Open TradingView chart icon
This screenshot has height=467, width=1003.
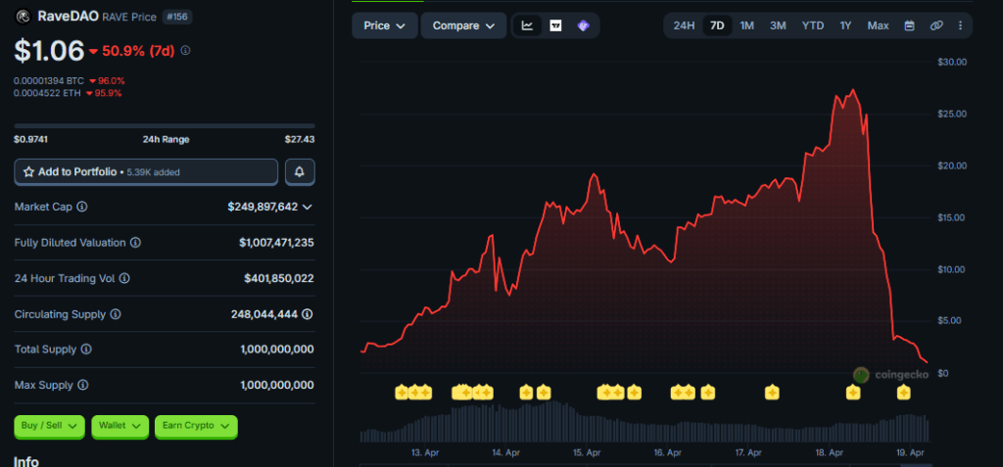click(555, 25)
